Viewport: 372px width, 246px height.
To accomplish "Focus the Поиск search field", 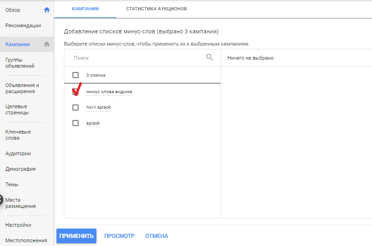I will (136, 58).
